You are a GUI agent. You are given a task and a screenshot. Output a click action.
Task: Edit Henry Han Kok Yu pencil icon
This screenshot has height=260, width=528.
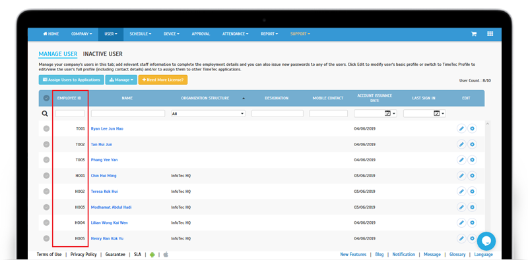click(461, 238)
